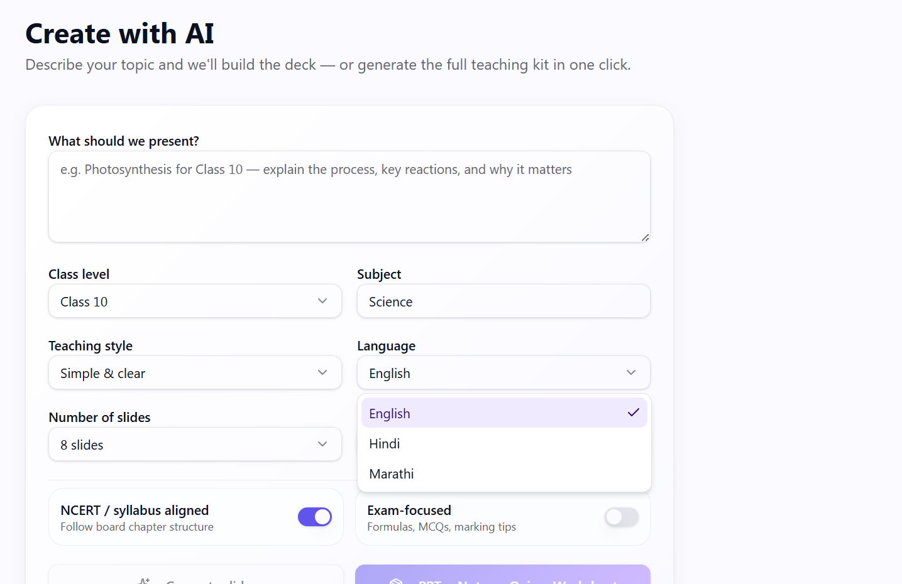Click the chevron on the Language dropdown
The width and height of the screenshot is (902, 584).
(631, 372)
